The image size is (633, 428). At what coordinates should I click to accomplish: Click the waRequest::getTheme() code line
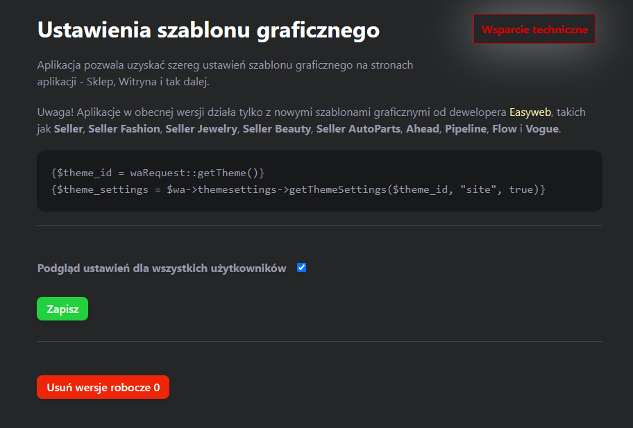(x=158, y=172)
